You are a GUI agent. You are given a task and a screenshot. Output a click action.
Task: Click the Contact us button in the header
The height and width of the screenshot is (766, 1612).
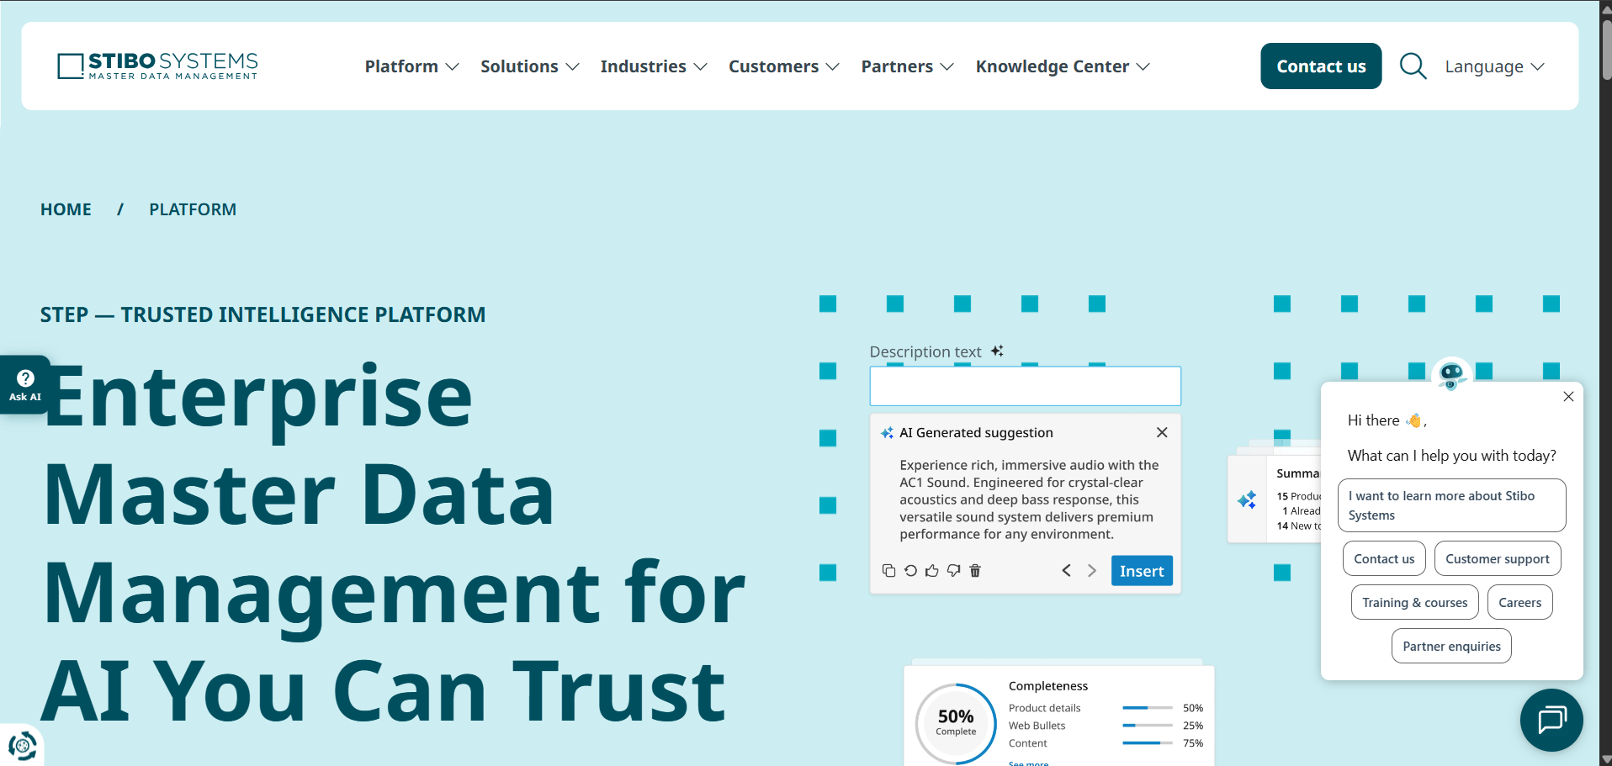(1321, 66)
